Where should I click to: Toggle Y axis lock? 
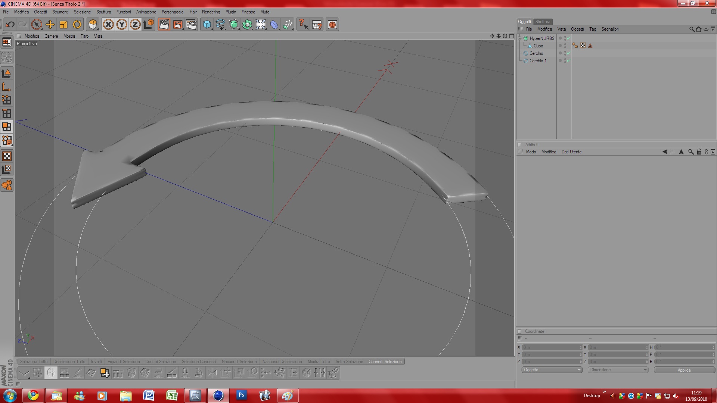122,25
